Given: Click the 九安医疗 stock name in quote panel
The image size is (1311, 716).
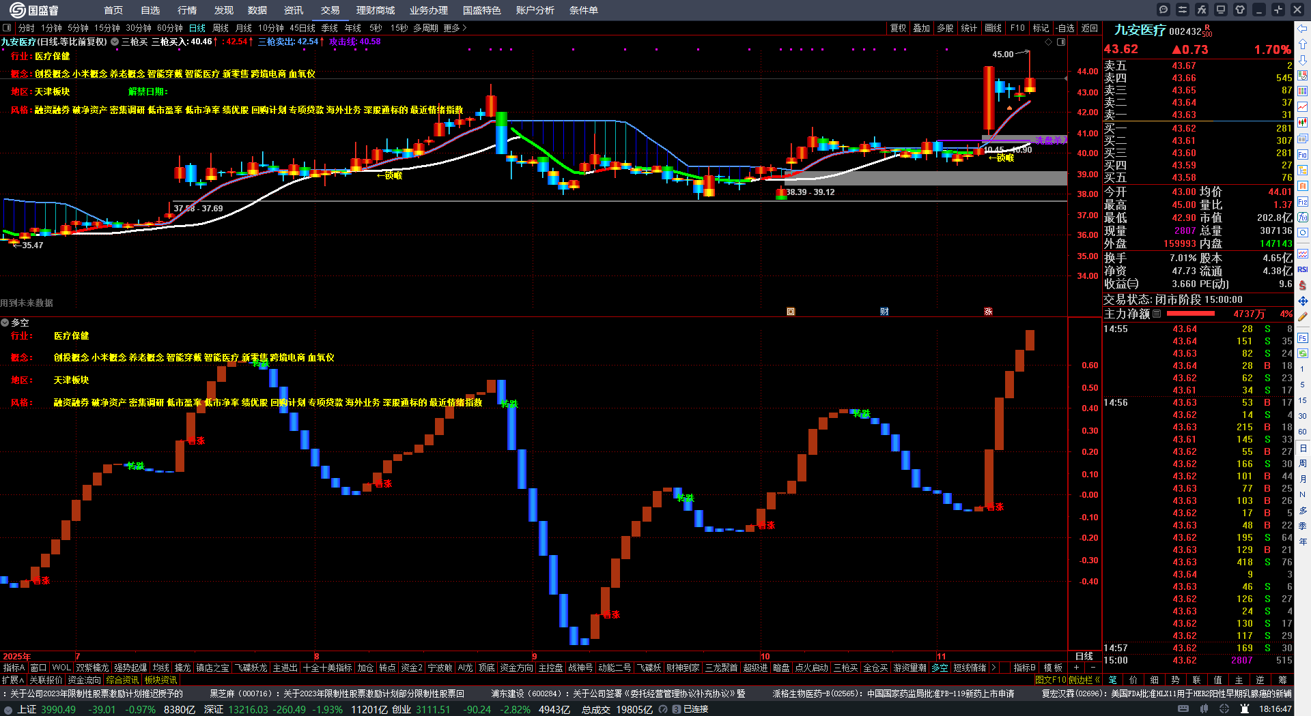Looking at the screenshot, I should (1140, 30).
